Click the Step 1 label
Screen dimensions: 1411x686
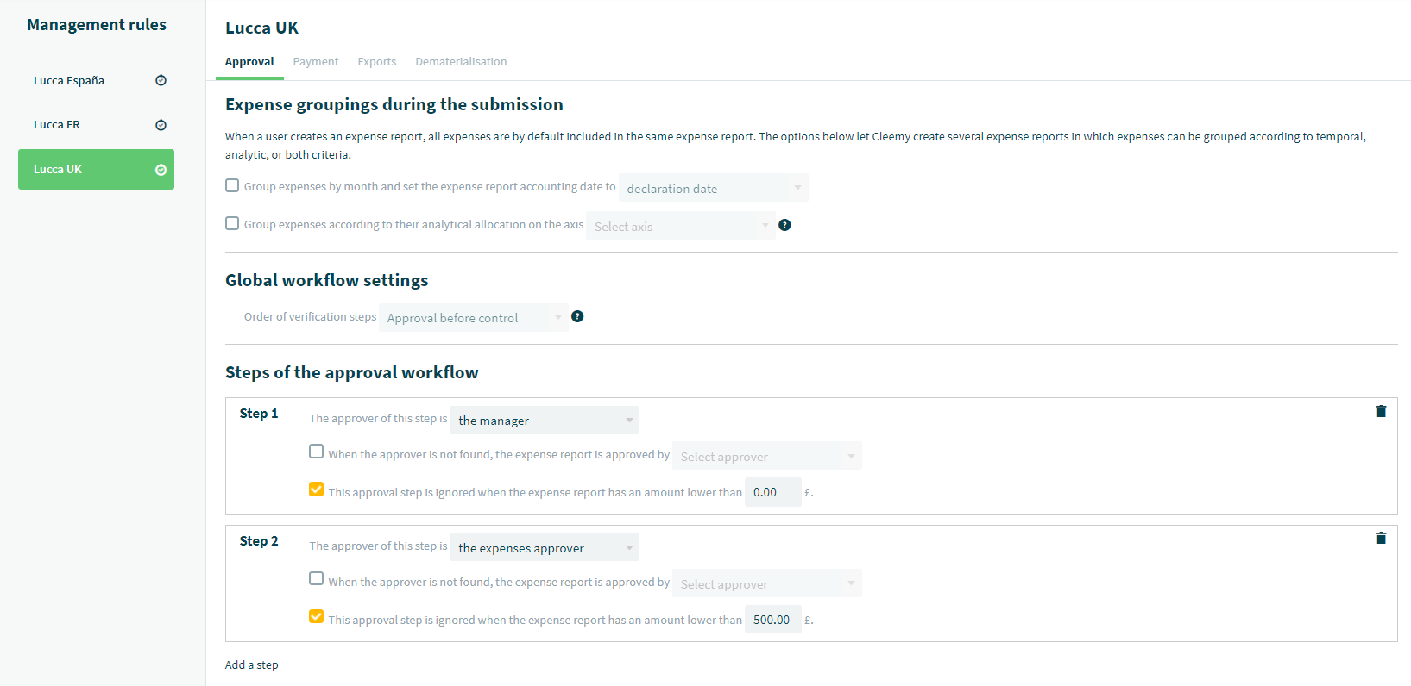259,414
